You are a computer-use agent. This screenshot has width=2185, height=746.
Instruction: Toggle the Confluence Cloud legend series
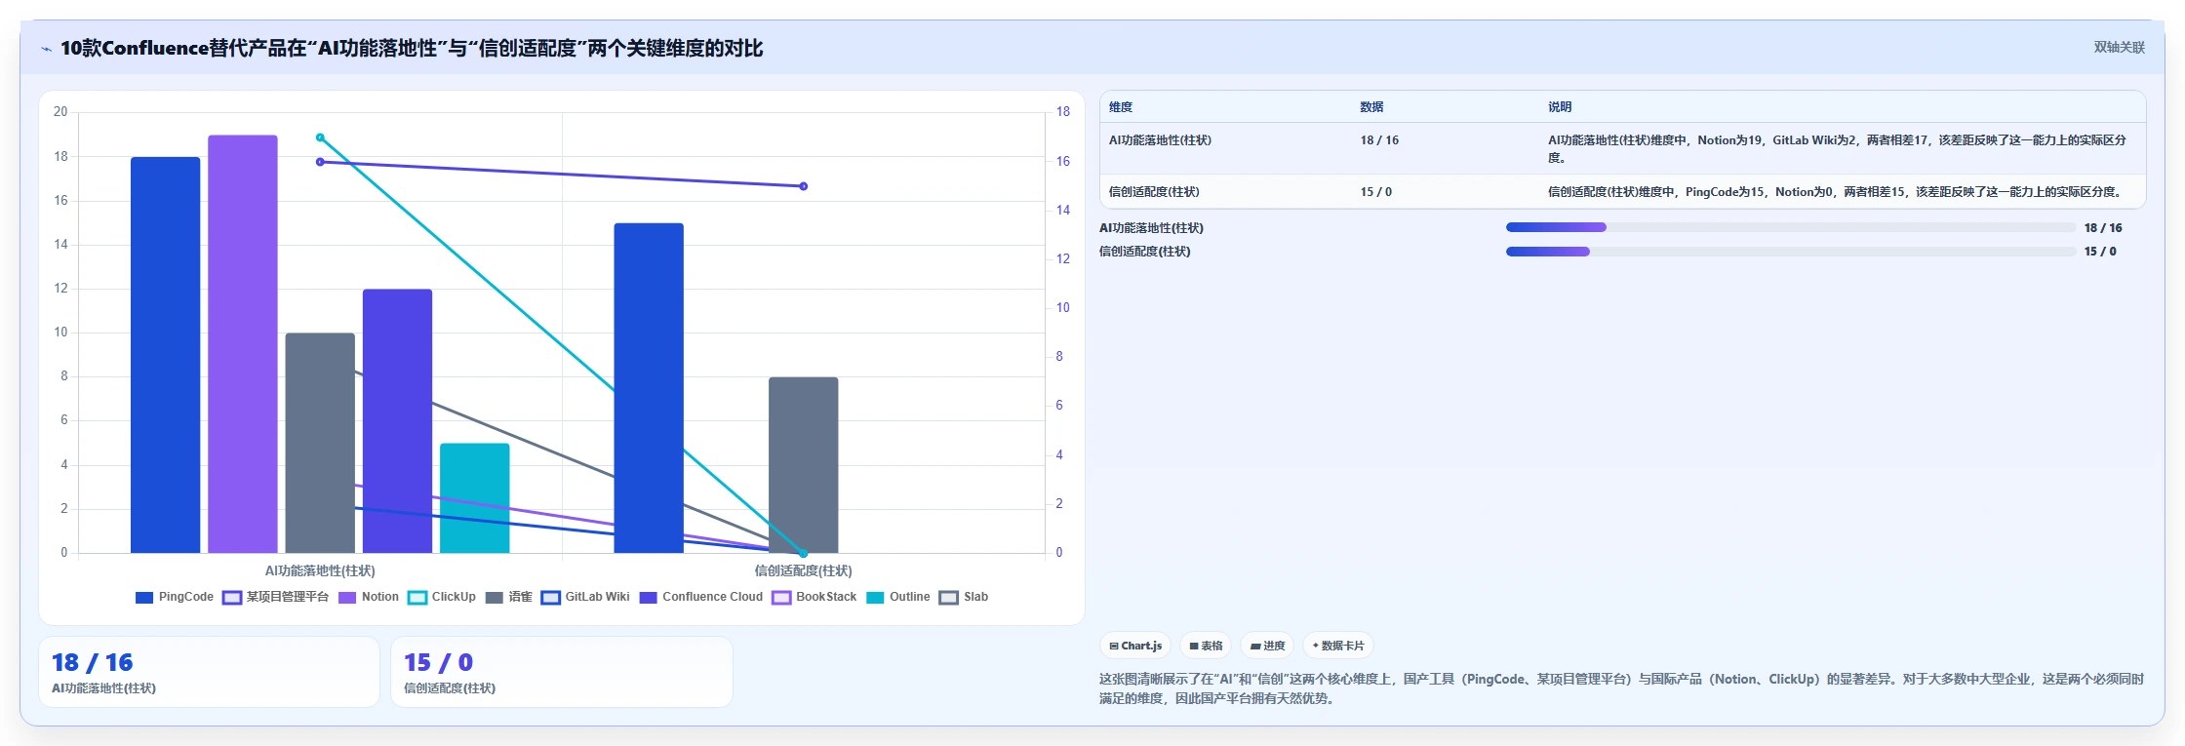pos(701,597)
